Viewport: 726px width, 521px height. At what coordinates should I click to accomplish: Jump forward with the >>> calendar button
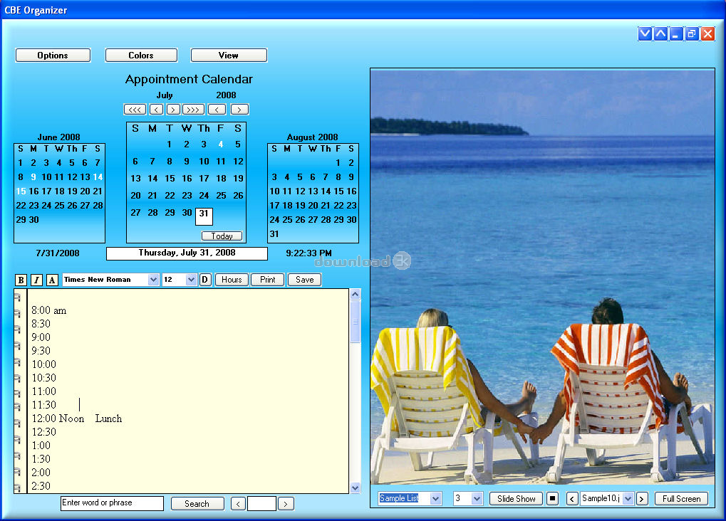tap(194, 110)
